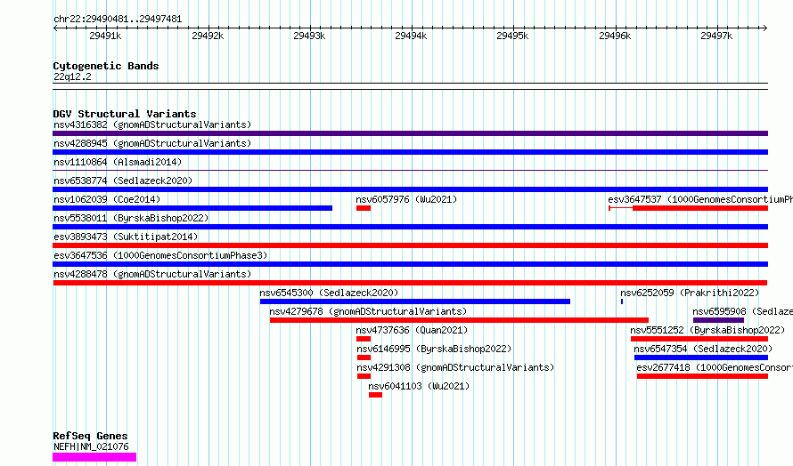Viewport: 793px width, 466px height.
Task: Click the red bar under nsv6057976 (Wu2021)
Action: click(364, 208)
